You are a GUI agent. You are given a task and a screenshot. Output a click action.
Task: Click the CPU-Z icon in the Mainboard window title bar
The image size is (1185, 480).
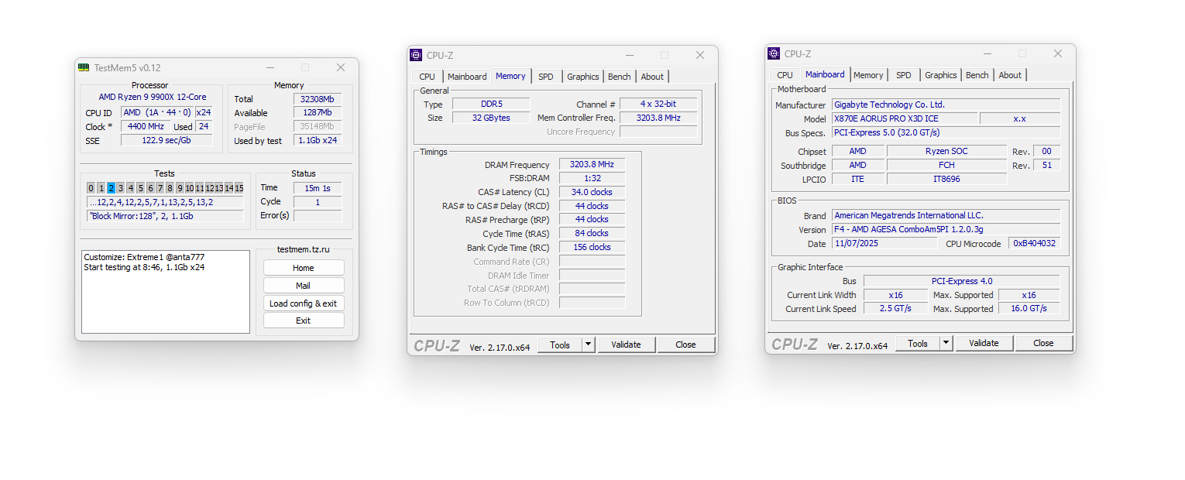[774, 53]
